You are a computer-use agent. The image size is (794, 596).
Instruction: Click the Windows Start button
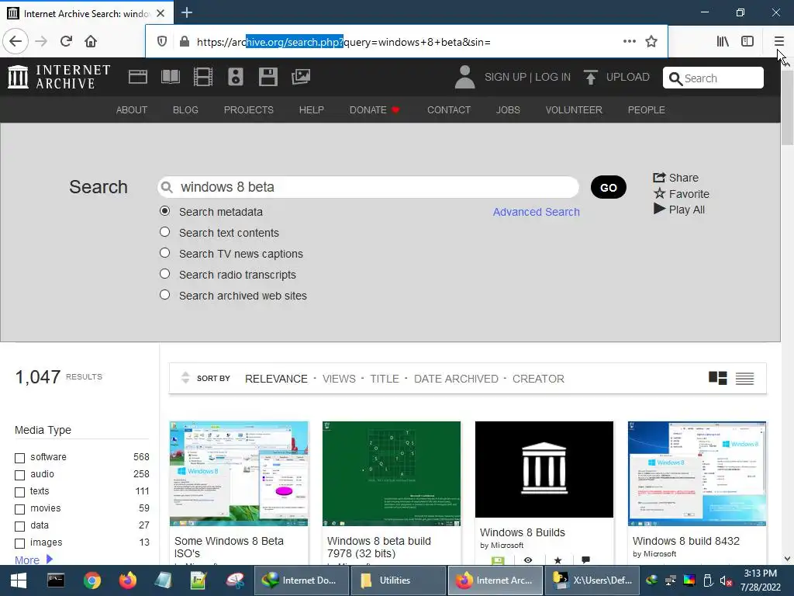[19, 580]
